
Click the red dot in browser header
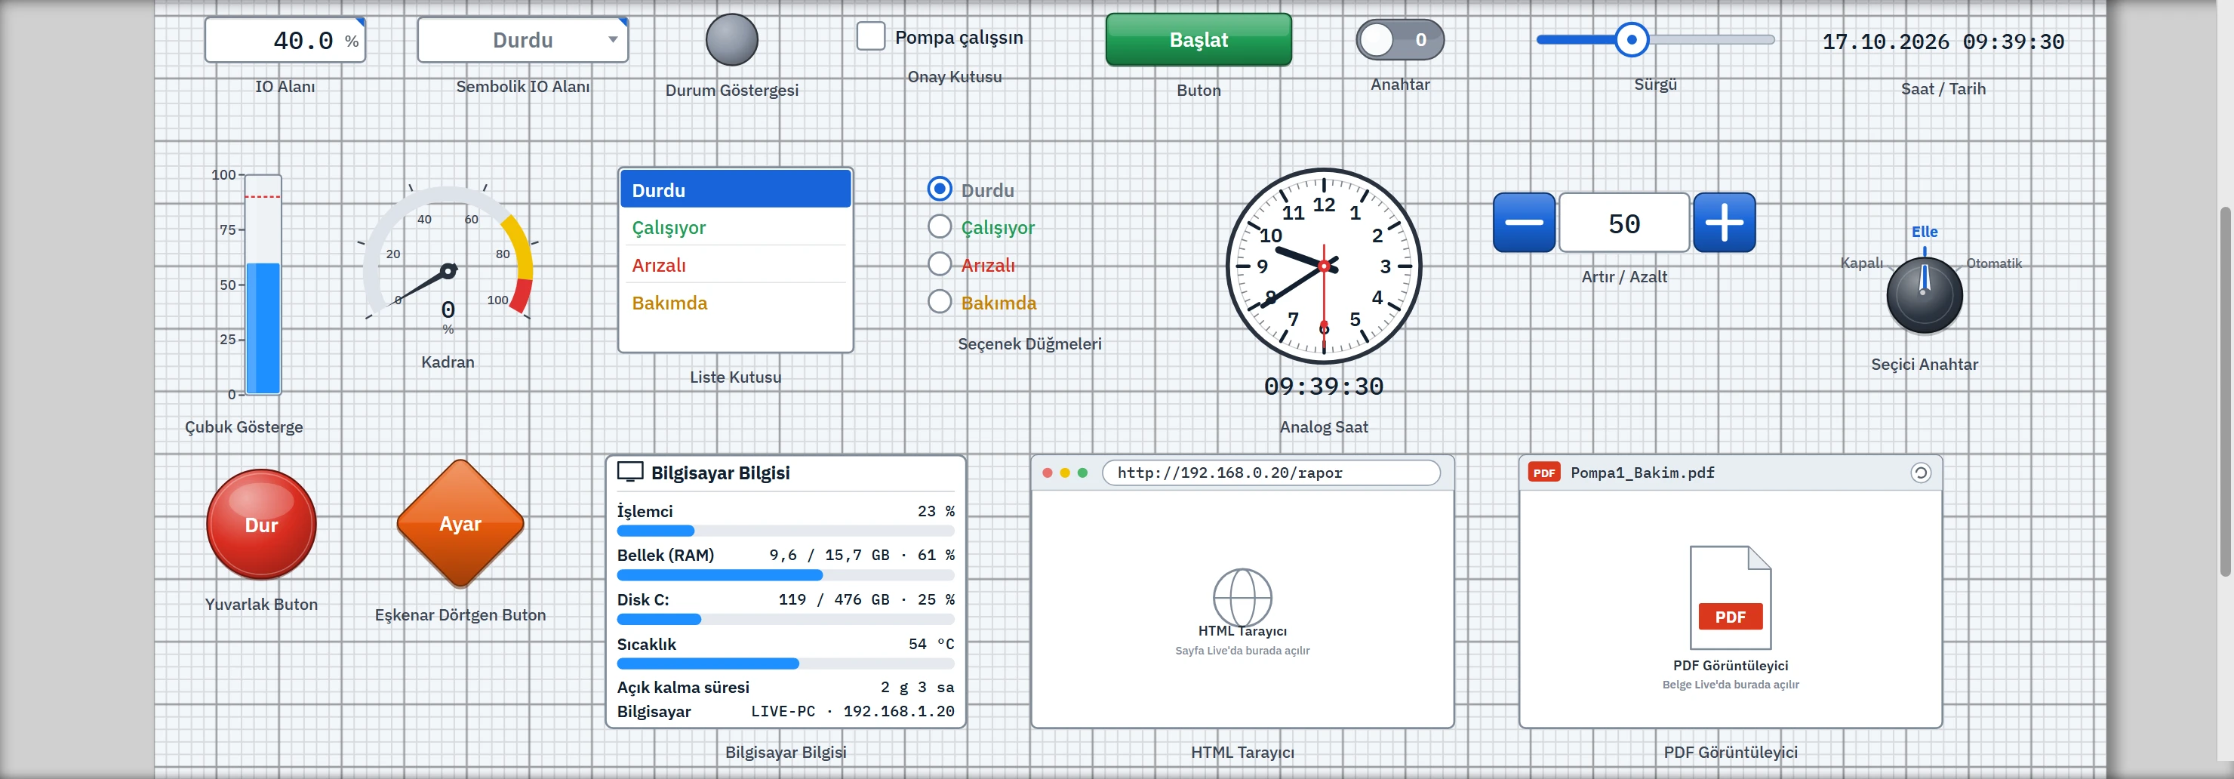tap(1047, 473)
